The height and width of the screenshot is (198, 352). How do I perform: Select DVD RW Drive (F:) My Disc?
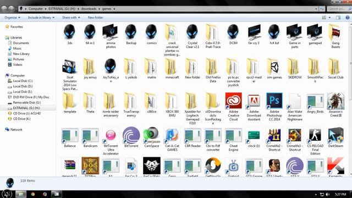coord(31,97)
